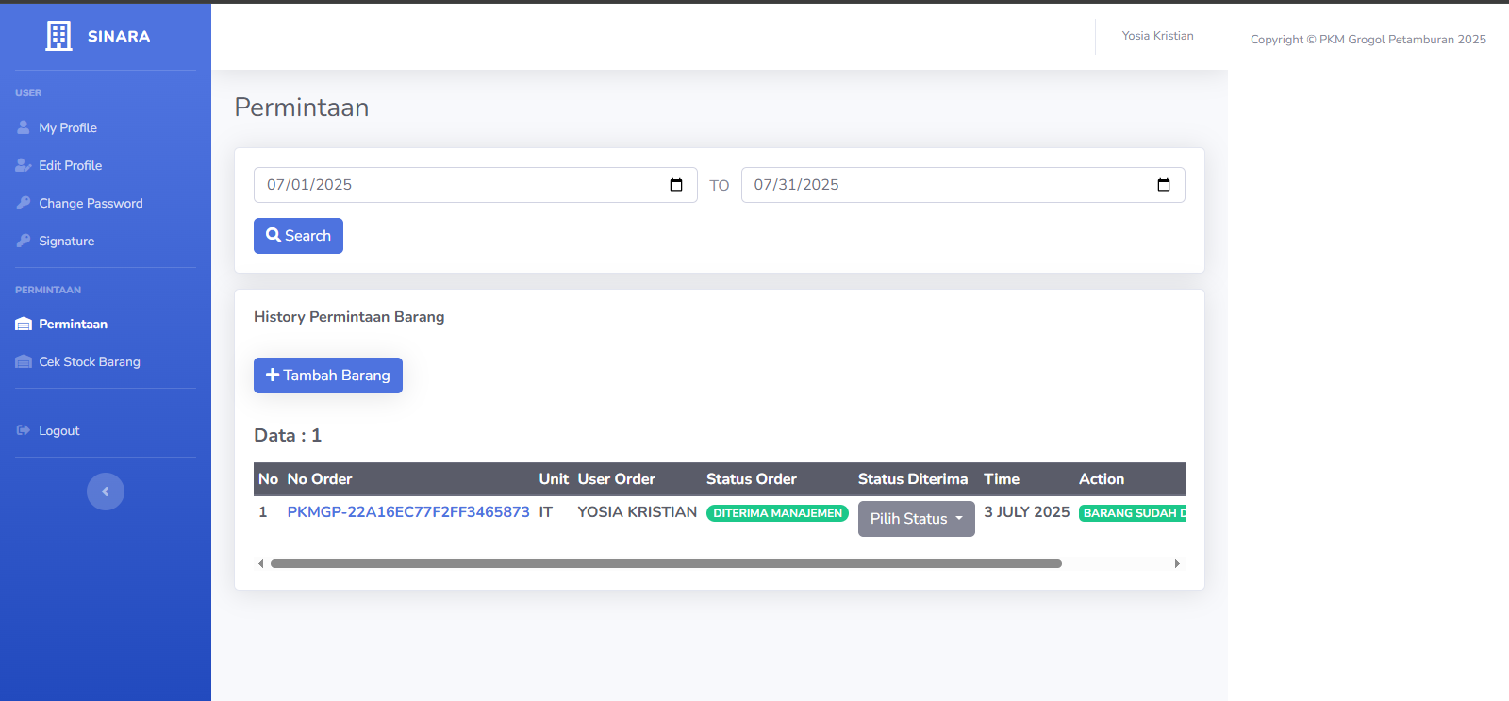
Task: Open calendar picker for end date
Action: coord(1164,185)
